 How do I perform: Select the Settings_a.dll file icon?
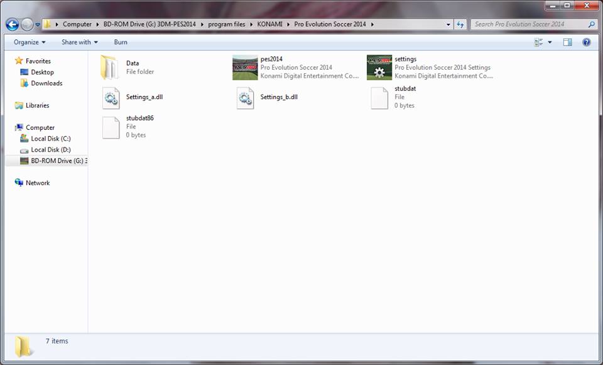111,98
